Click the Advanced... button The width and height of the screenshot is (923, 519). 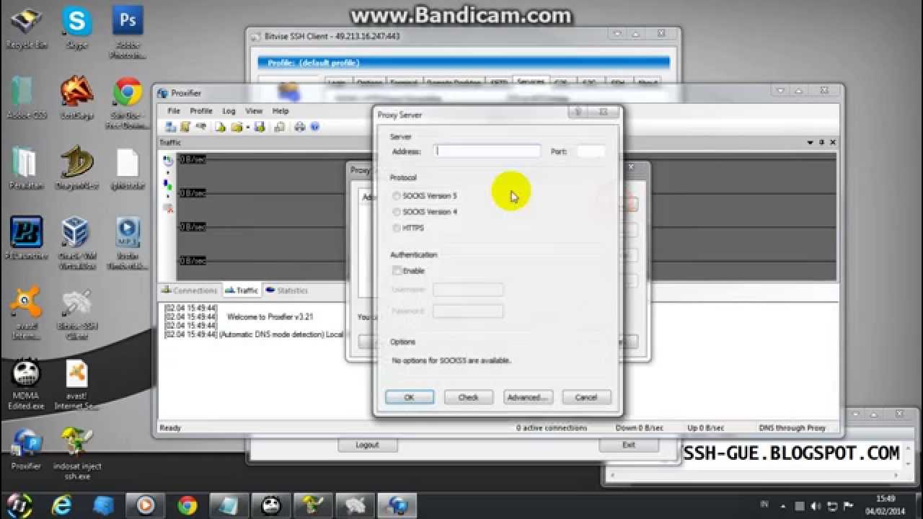click(529, 397)
